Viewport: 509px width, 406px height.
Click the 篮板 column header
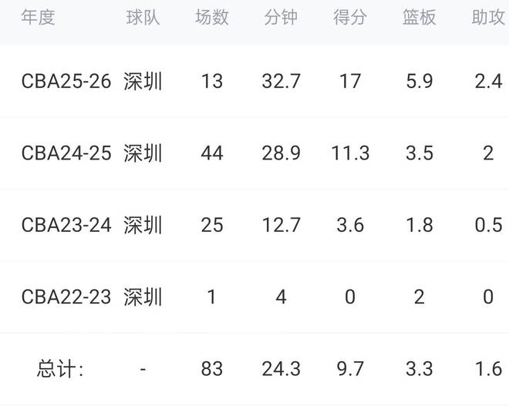coord(420,18)
